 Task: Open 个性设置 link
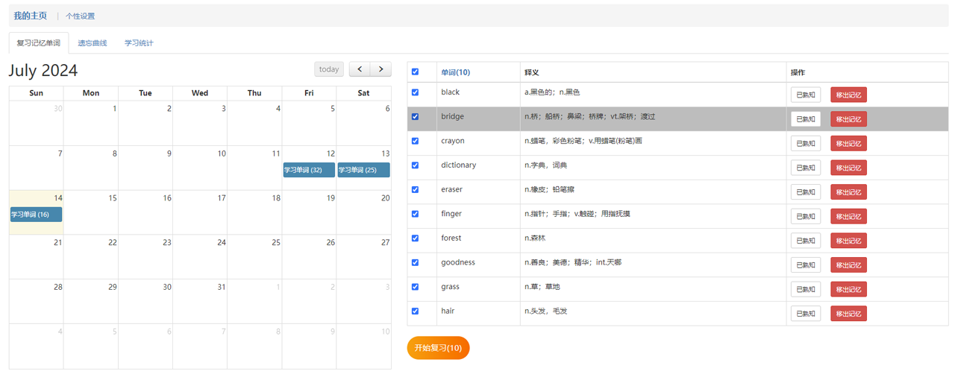[80, 16]
